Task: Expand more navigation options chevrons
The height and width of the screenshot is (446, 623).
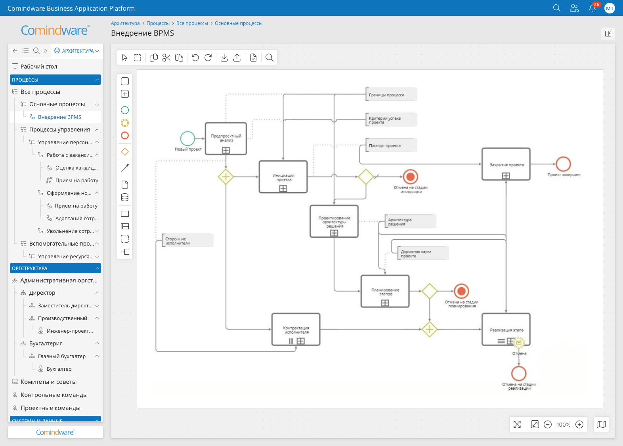Action: click(45, 51)
